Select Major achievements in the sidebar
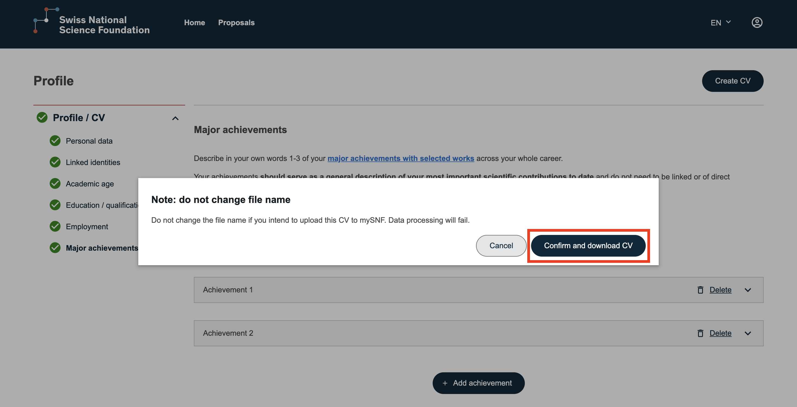797x407 pixels. pos(102,248)
